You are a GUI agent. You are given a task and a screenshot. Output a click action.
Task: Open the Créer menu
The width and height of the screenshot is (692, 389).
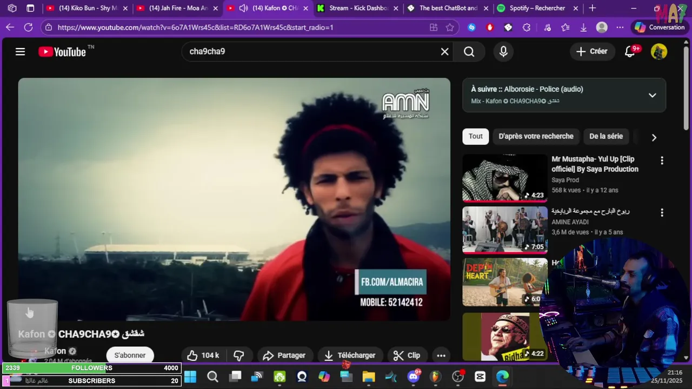click(x=592, y=51)
